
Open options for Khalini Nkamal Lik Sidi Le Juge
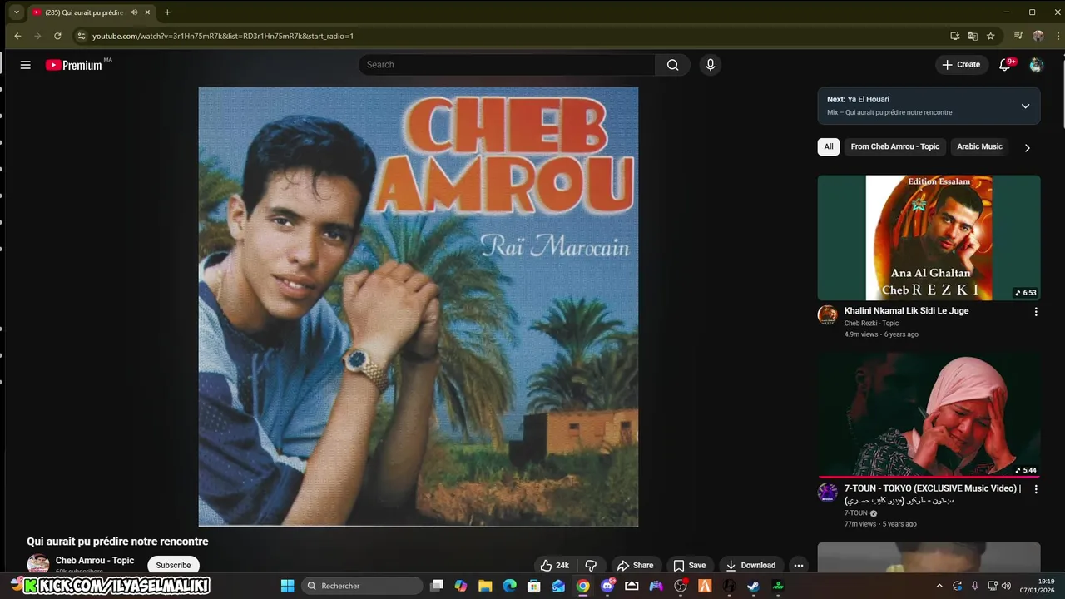click(x=1036, y=312)
